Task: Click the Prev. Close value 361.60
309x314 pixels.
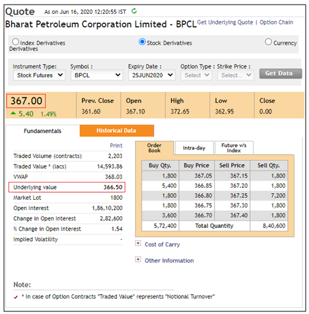Action: point(91,112)
